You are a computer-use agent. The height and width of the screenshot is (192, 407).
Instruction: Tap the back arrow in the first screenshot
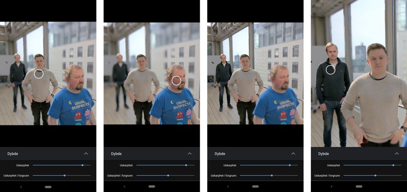21,187
